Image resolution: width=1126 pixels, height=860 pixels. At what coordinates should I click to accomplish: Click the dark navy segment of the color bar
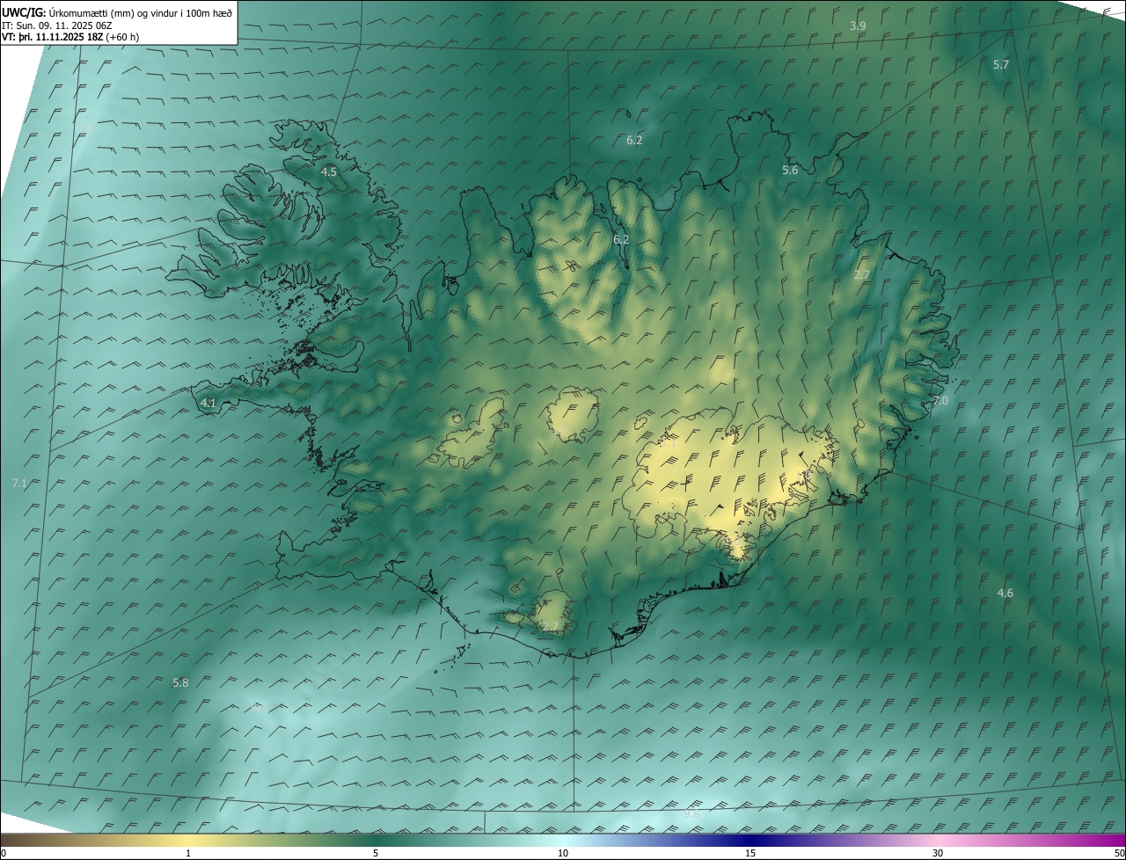[750, 841]
